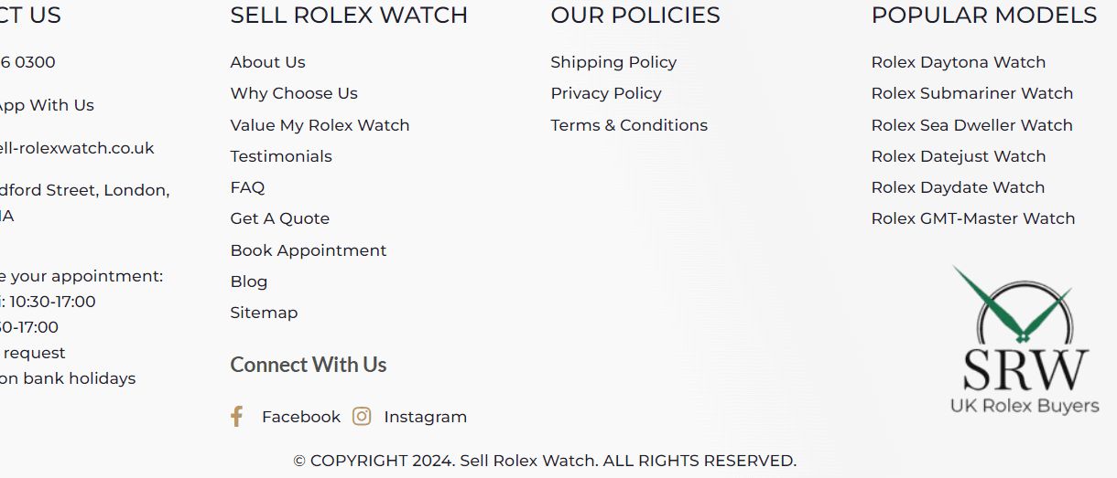1117x478 pixels.
Task: Open the About Us link
Action: tap(267, 62)
